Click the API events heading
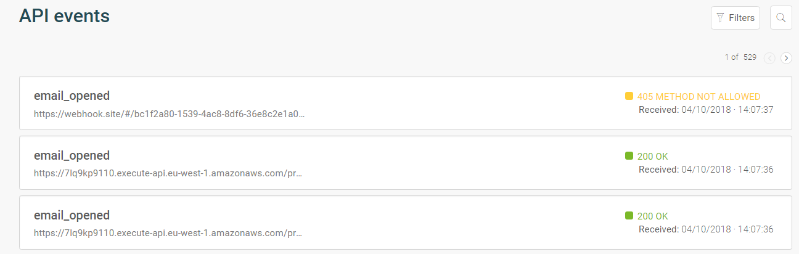 [64, 16]
